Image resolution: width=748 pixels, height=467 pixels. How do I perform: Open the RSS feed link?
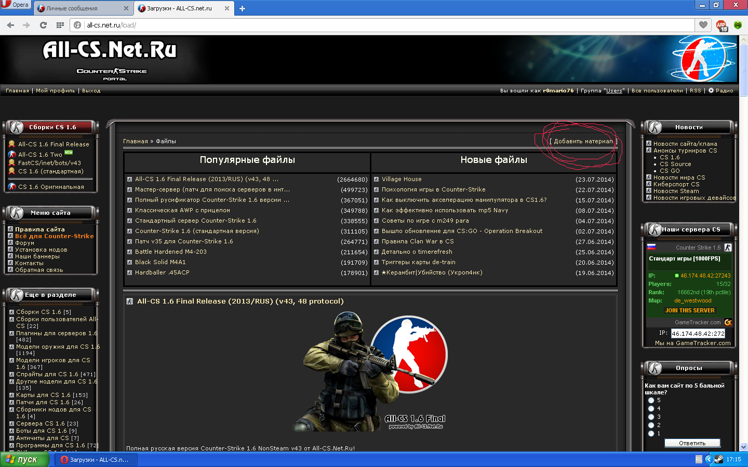click(695, 91)
